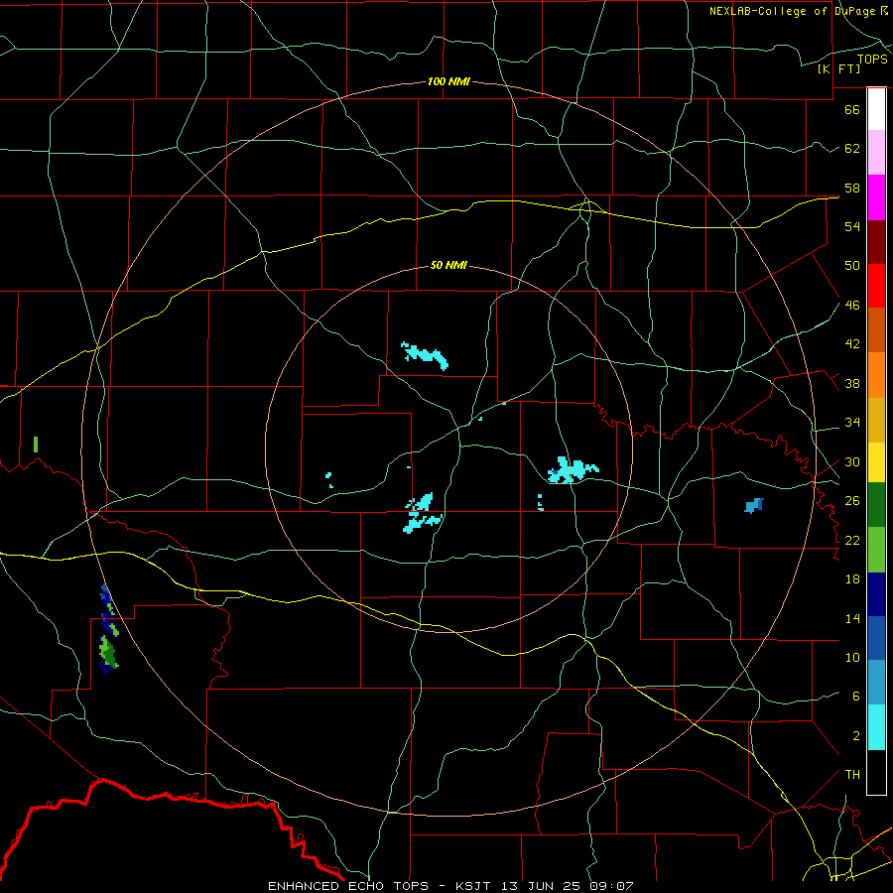Click the TOPS legend heading
This screenshot has height=893, width=893.
click(x=872, y=59)
